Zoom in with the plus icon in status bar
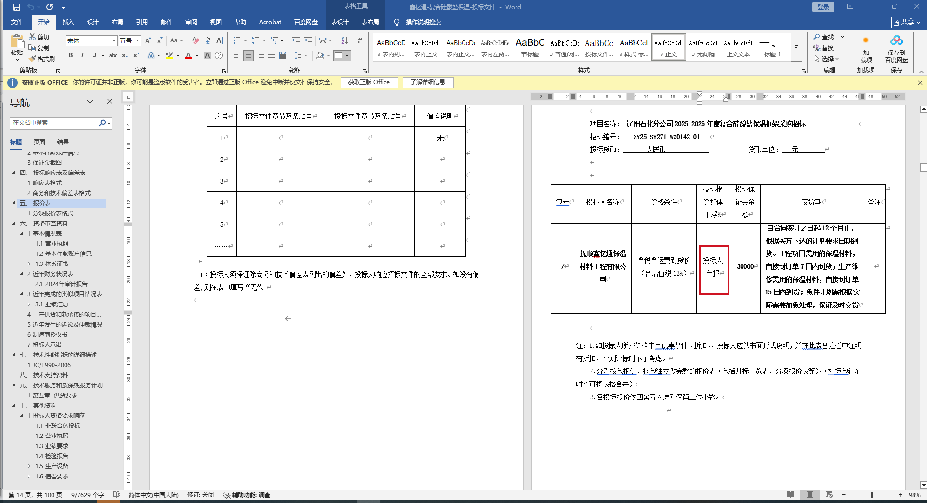 pyautogui.click(x=901, y=495)
